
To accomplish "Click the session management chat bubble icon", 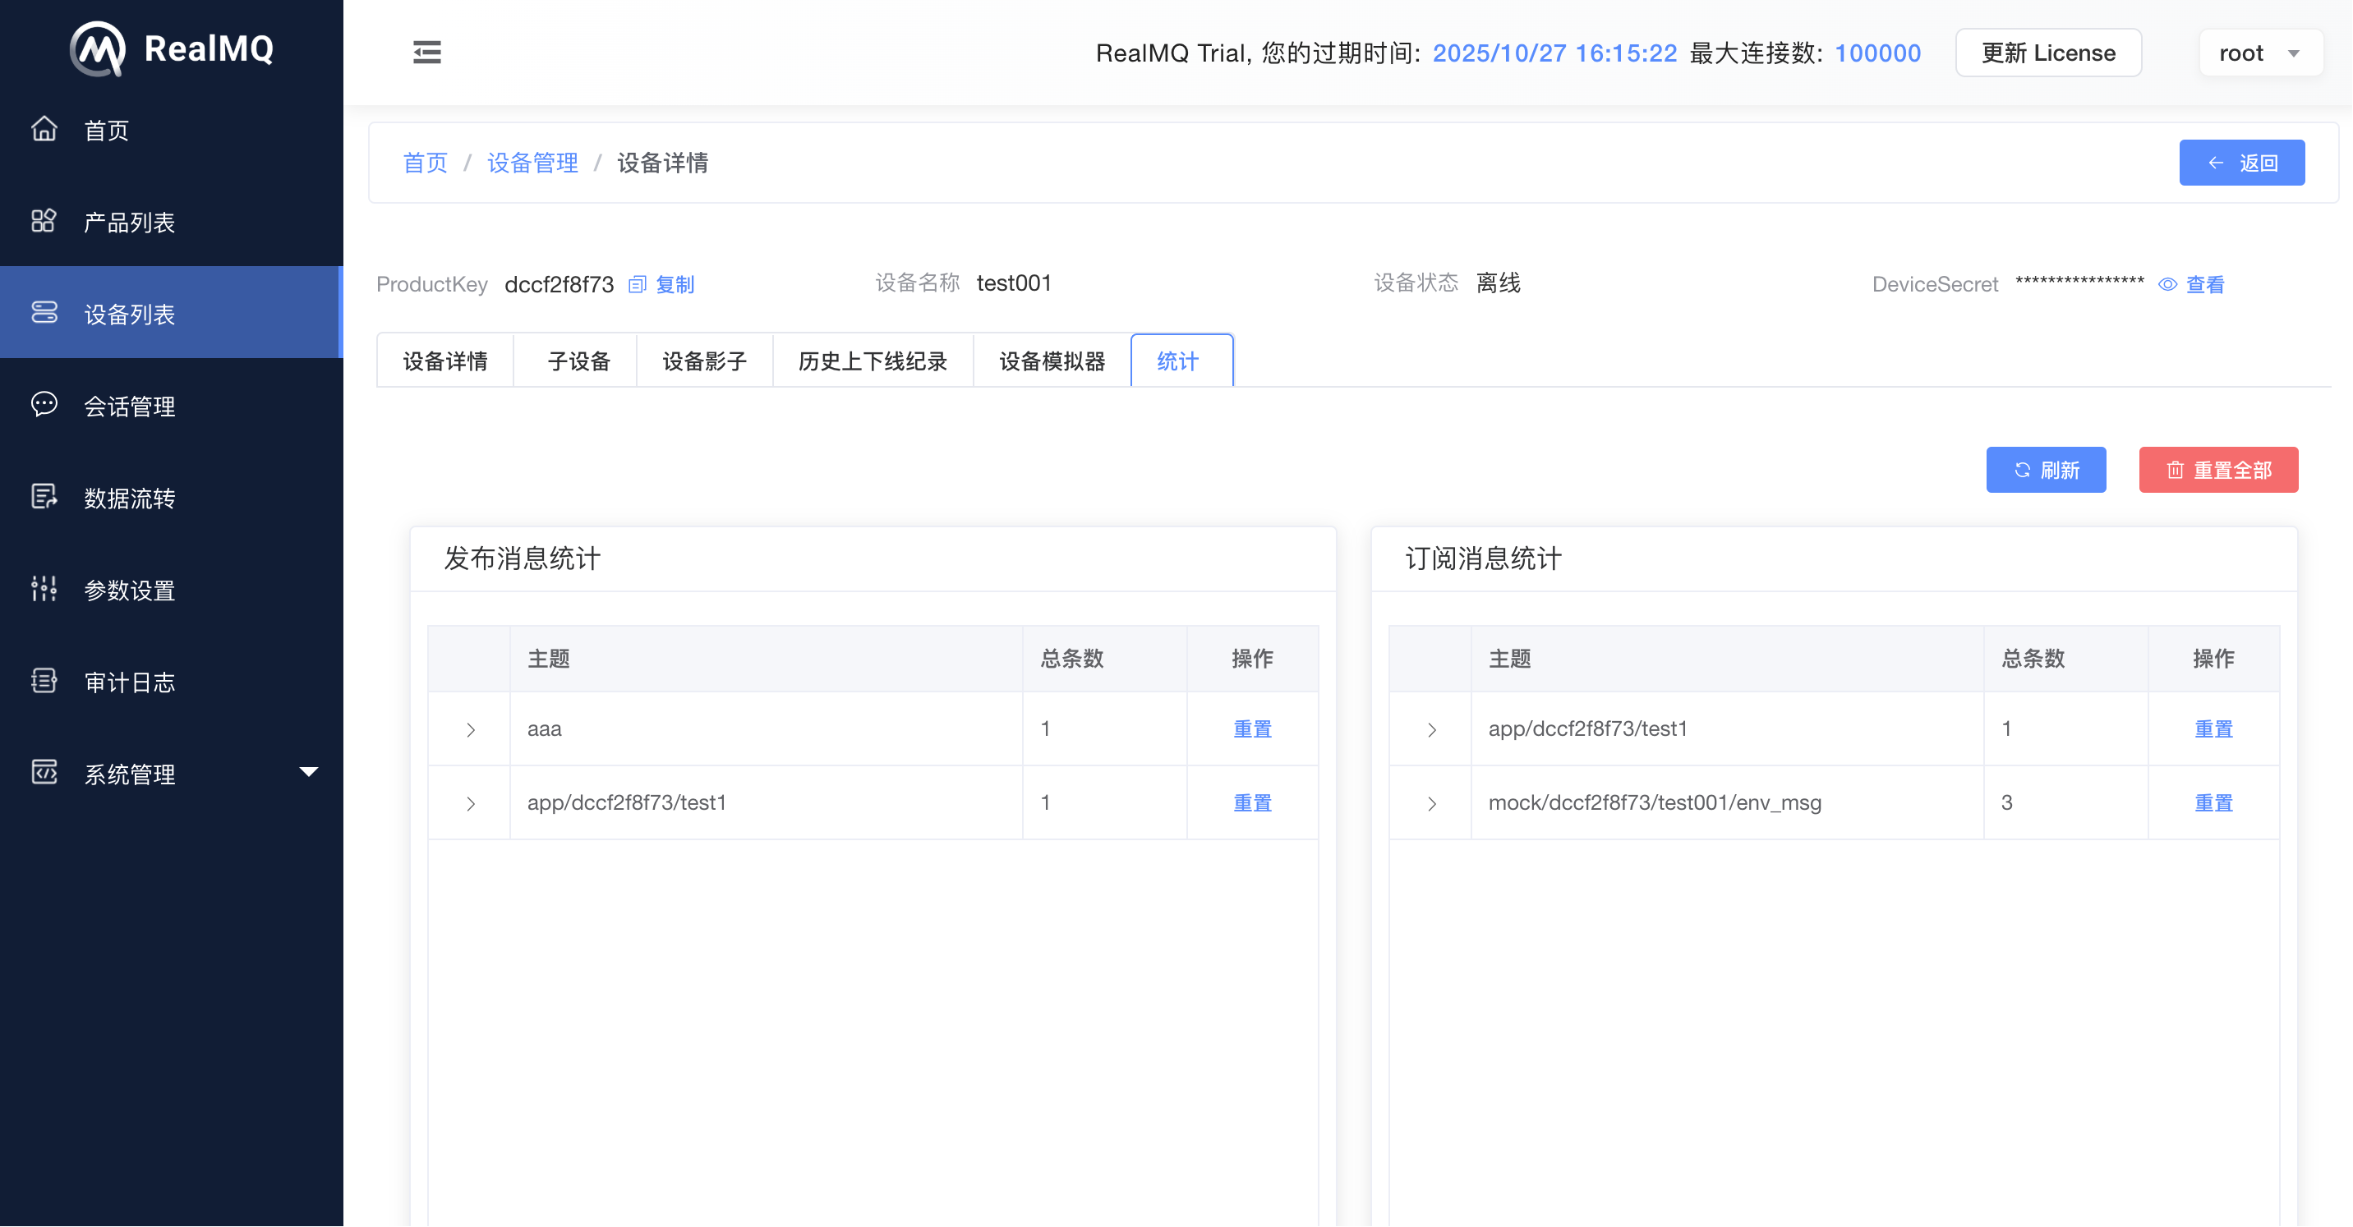I will pyautogui.click(x=44, y=404).
